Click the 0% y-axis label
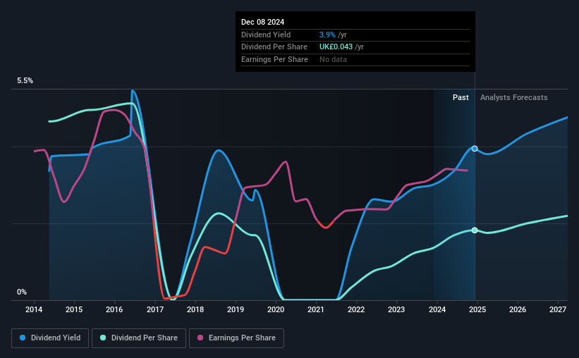This screenshot has width=579, height=358. (x=22, y=292)
